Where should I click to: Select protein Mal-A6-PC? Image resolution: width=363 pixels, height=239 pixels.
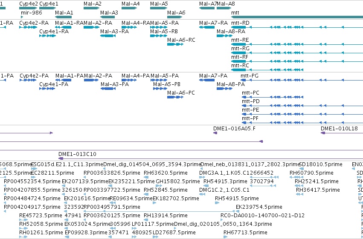[175, 97]
